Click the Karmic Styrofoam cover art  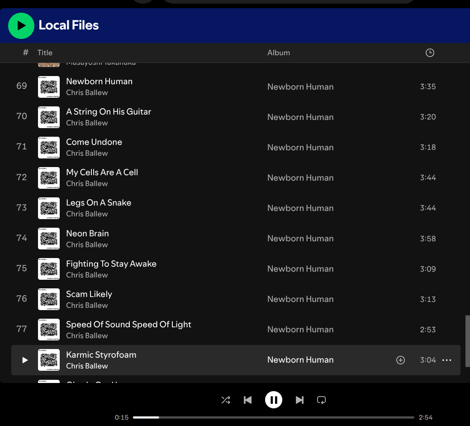(49, 360)
